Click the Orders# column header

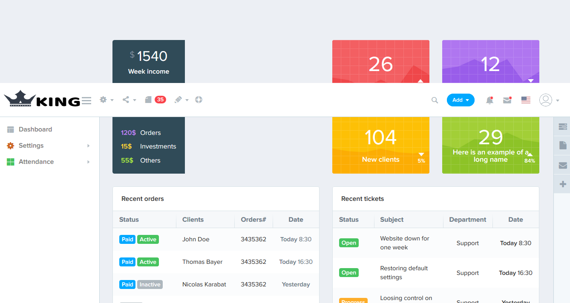click(x=253, y=220)
